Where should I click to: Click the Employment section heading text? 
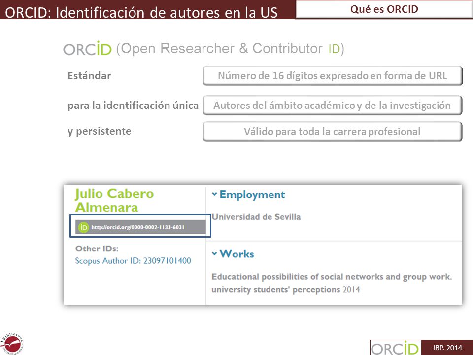252,194
